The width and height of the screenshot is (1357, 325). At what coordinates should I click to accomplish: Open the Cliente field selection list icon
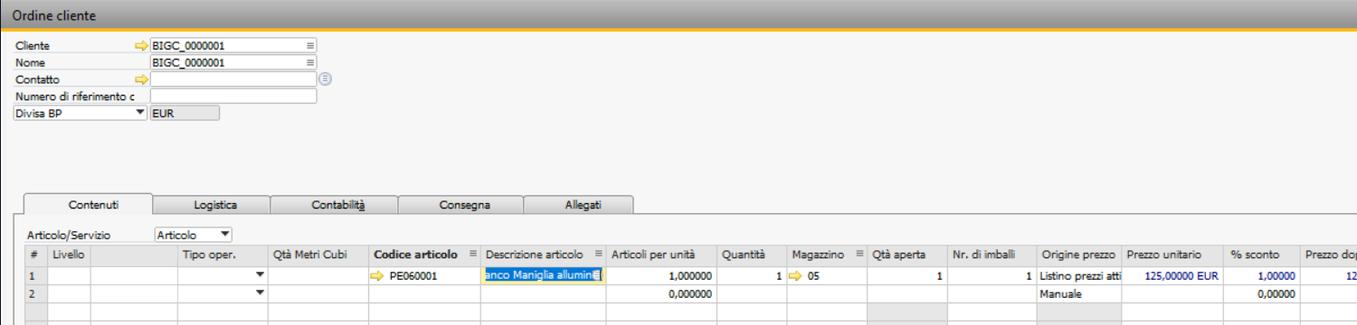[x=309, y=45]
